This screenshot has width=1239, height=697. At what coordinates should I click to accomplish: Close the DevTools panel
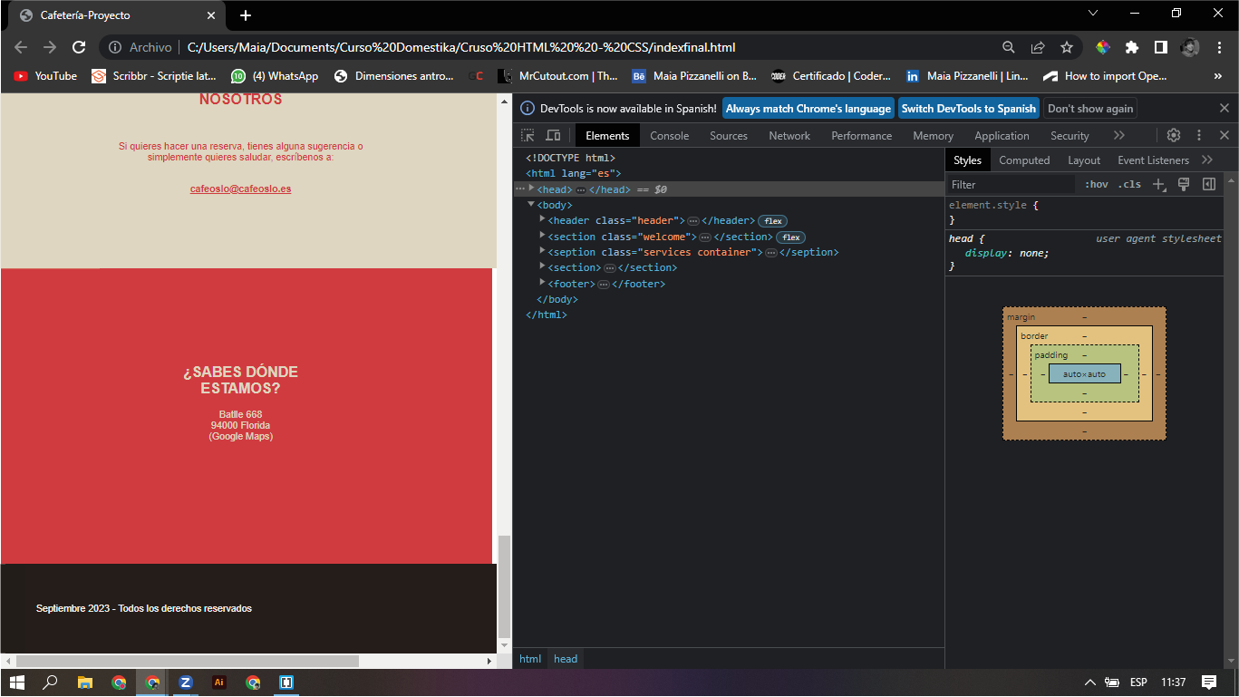click(1224, 135)
